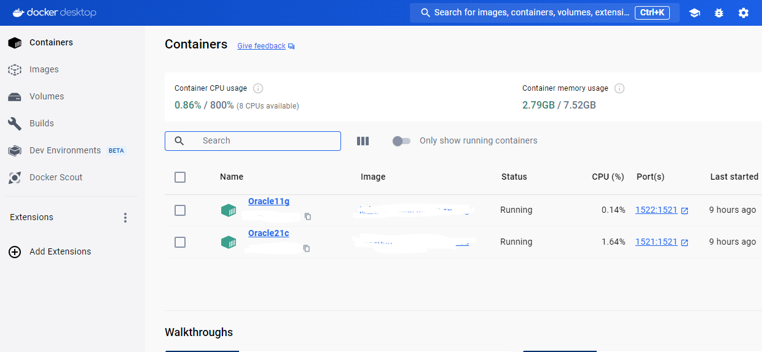Check the select-all containers checkbox
The width and height of the screenshot is (762, 352).
(x=180, y=177)
